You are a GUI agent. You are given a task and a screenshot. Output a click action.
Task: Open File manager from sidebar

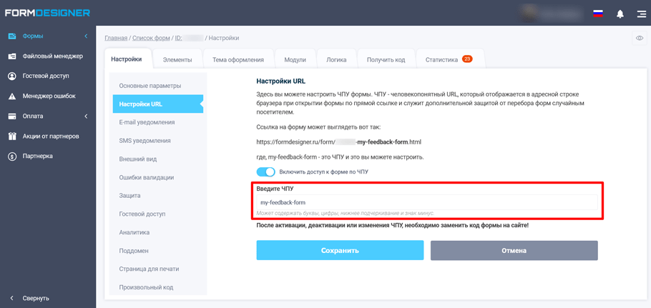pyautogui.click(x=52, y=56)
